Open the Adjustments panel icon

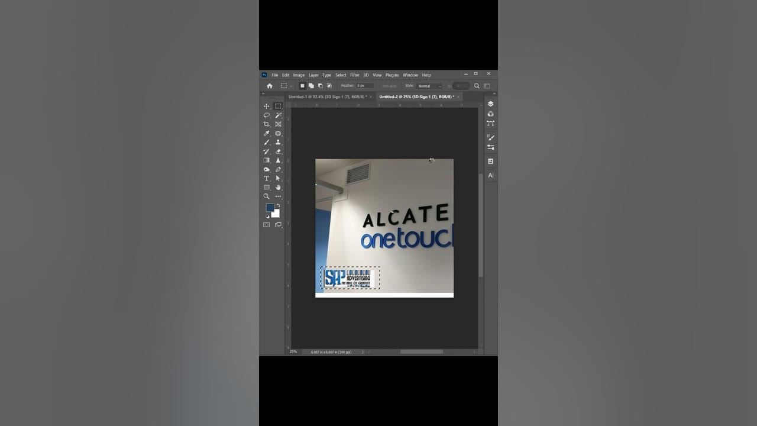(490, 147)
